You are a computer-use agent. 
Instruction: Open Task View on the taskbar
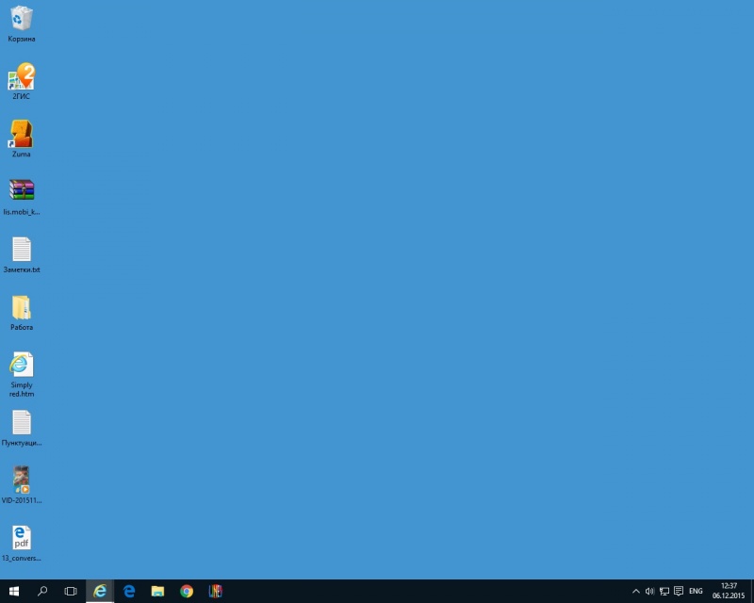click(71, 591)
